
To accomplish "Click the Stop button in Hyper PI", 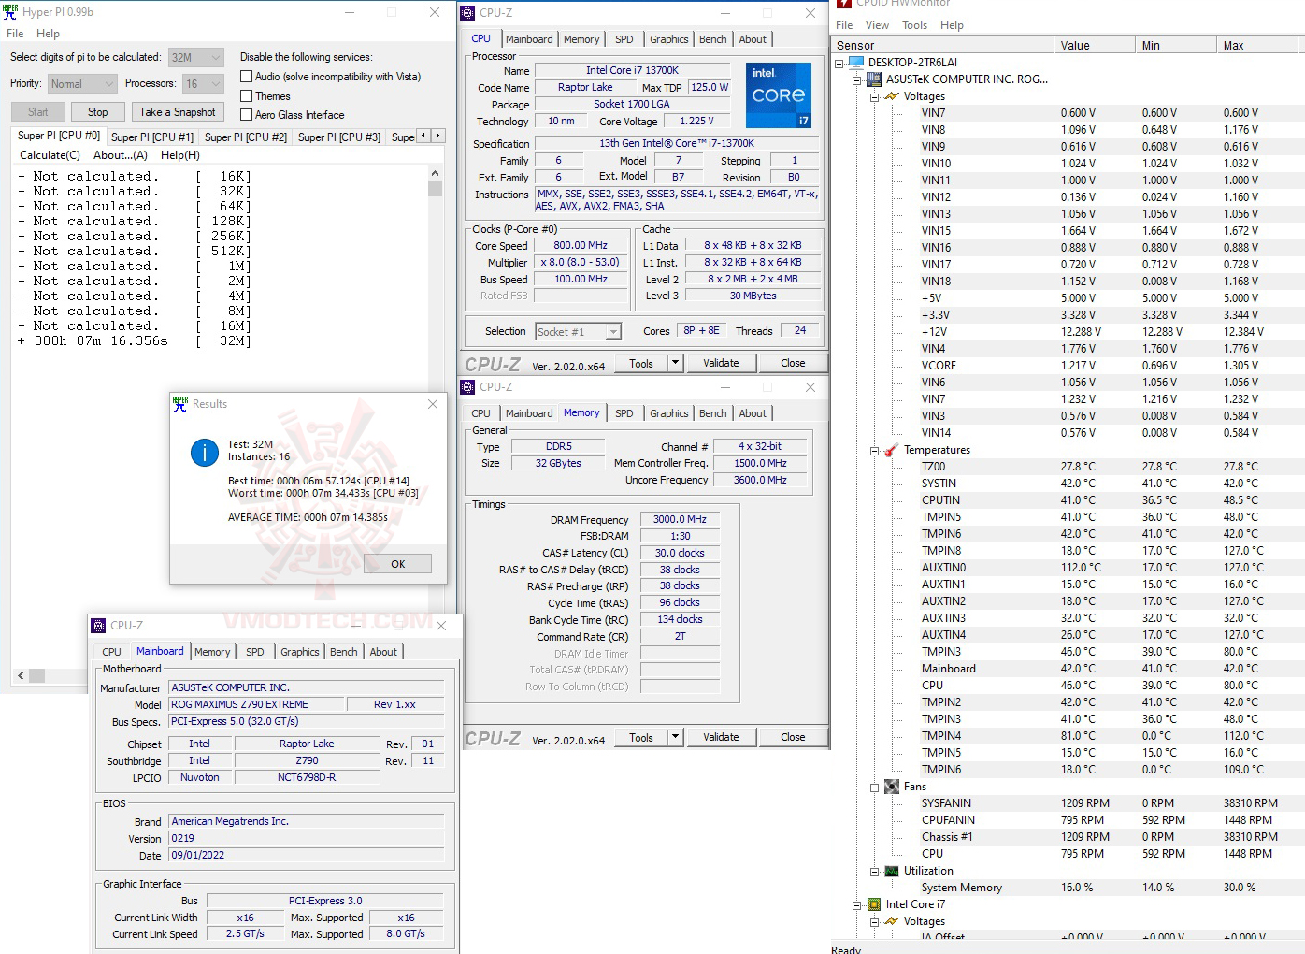I will pyautogui.click(x=98, y=112).
